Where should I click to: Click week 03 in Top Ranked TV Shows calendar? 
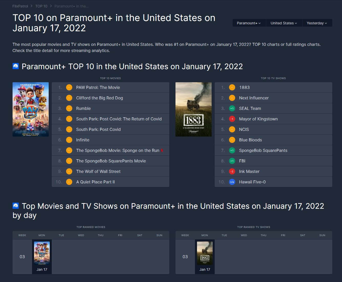185,257
